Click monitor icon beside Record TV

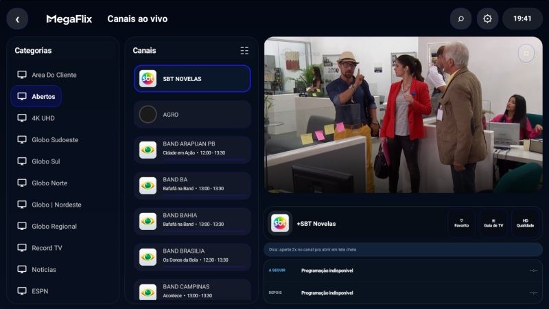pyautogui.click(x=22, y=248)
